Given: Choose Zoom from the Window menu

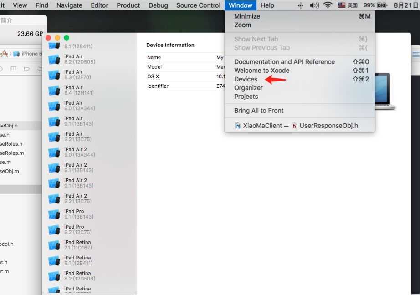Looking at the screenshot, I should click(300, 25).
